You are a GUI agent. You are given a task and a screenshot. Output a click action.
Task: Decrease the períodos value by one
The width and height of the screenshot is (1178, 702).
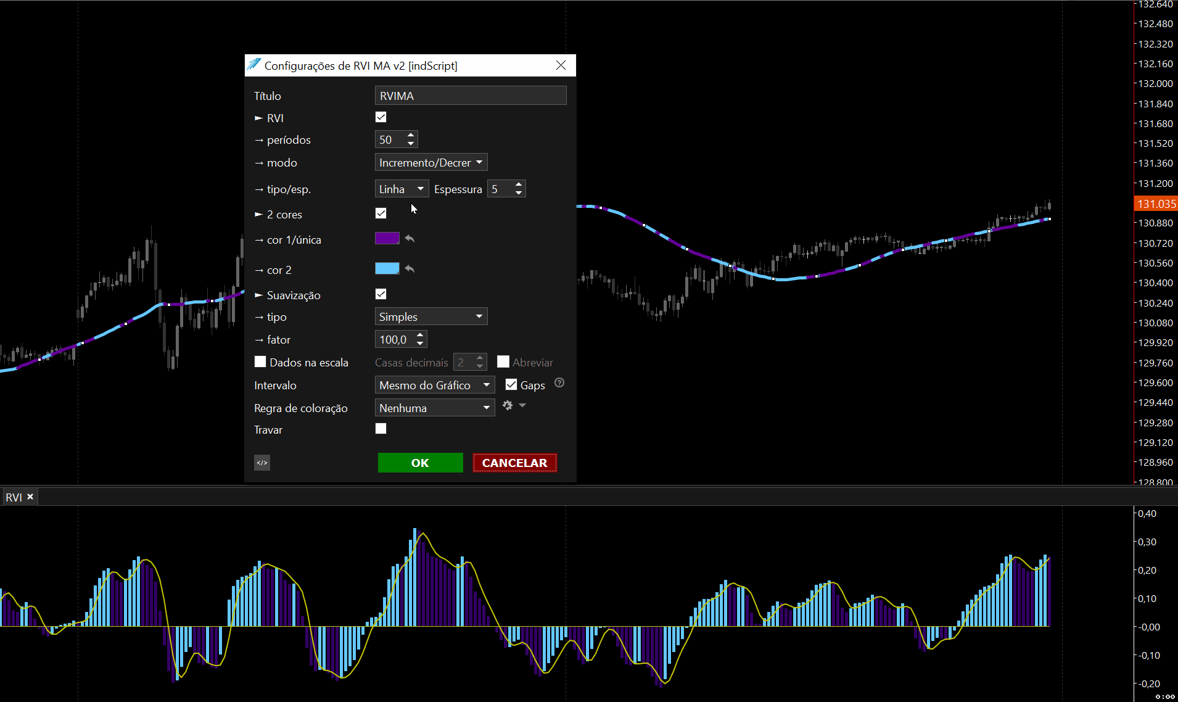(411, 144)
